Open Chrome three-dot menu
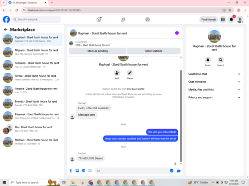 [x=245, y=10]
